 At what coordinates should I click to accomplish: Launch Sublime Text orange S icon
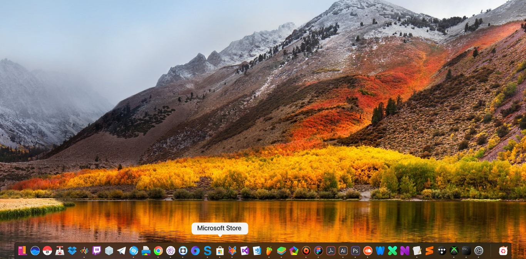(429, 251)
